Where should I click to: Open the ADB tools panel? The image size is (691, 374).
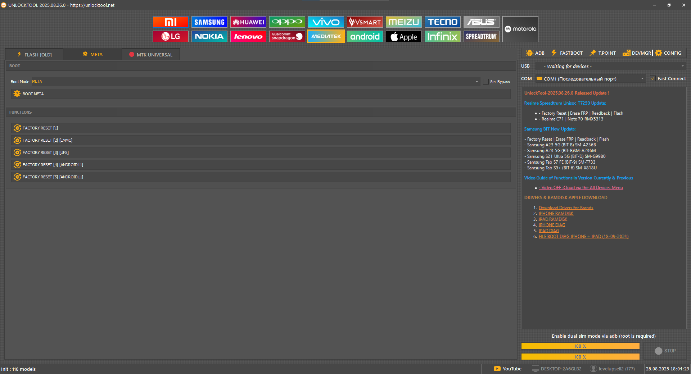point(535,53)
